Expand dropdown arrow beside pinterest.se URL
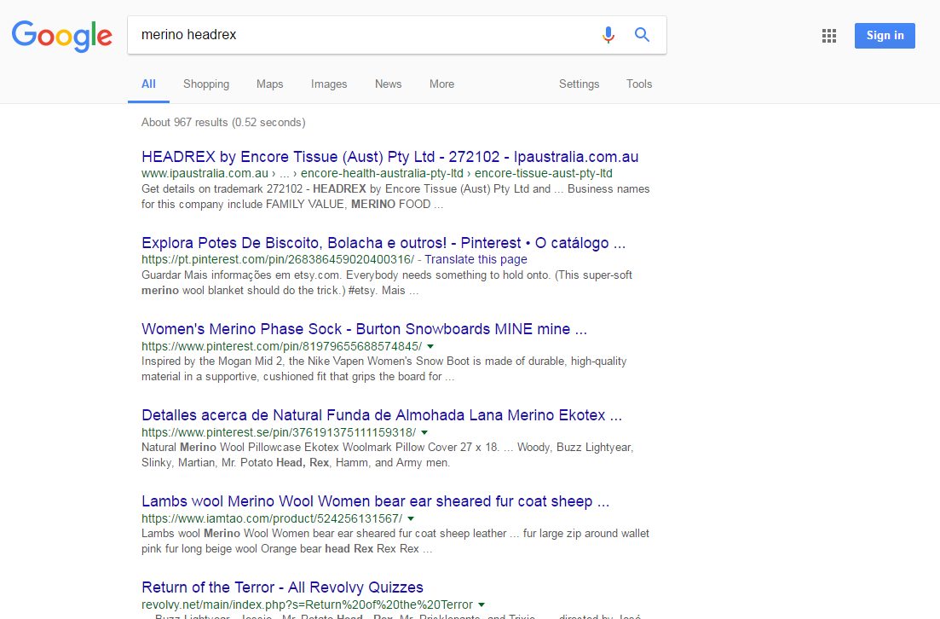This screenshot has height=619, width=940. 424,432
